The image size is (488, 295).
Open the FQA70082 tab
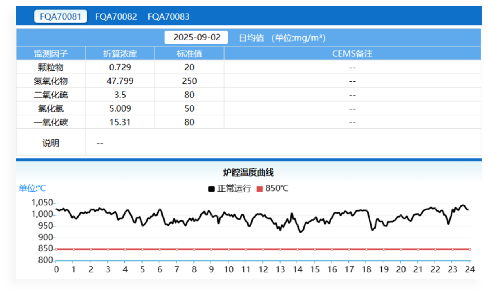116,17
